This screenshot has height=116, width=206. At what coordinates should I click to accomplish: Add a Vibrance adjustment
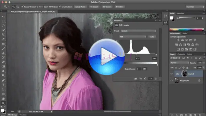[195, 40]
